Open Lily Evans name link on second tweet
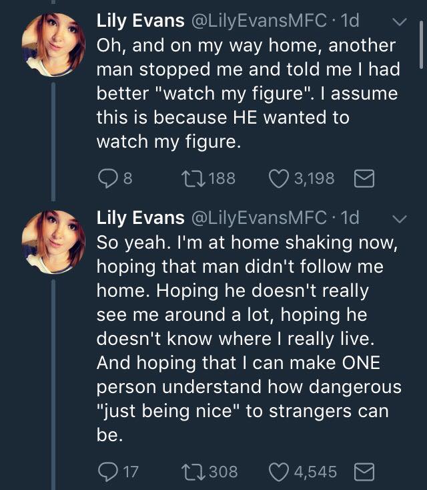 [140, 217]
